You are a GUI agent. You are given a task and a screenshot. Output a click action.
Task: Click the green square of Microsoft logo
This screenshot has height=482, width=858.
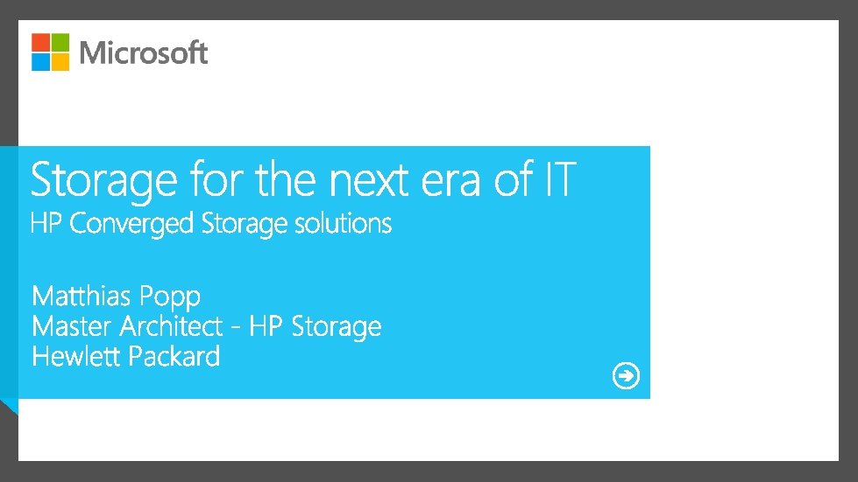tap(60, 42)
